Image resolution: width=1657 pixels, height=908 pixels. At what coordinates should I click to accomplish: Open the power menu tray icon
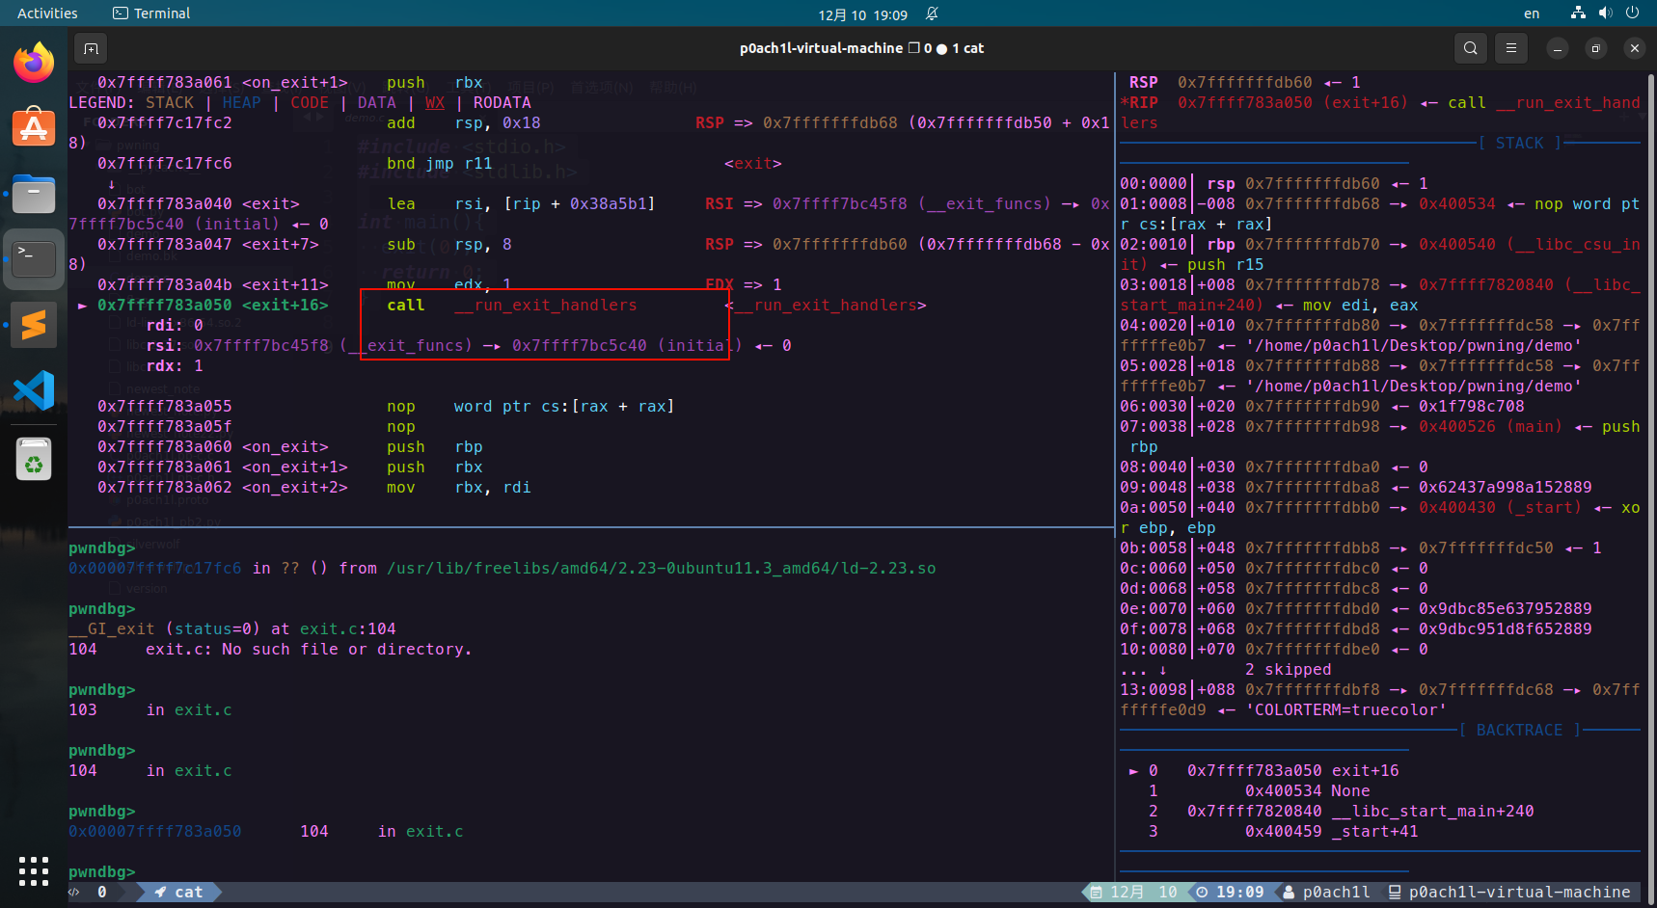1632,13
